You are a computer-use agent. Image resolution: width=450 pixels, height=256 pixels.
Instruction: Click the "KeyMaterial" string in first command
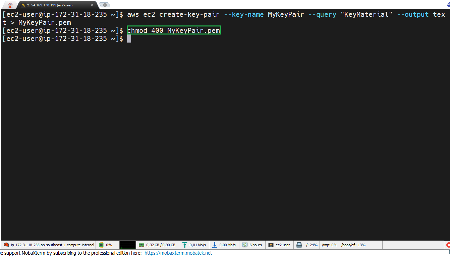[366, 14]
